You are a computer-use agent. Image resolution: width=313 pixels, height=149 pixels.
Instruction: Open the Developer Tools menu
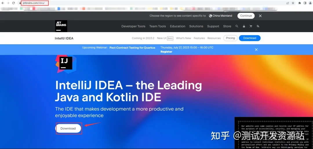(x=133, y=26)
